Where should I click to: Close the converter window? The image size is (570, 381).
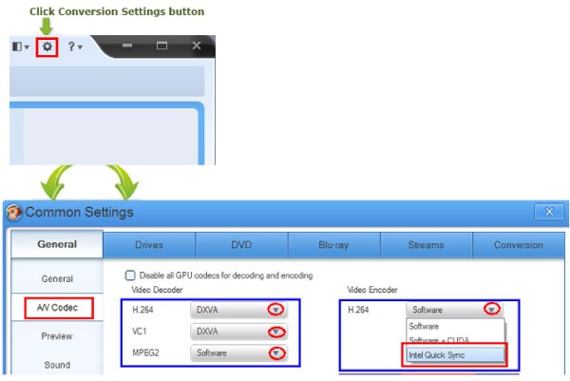197,46
